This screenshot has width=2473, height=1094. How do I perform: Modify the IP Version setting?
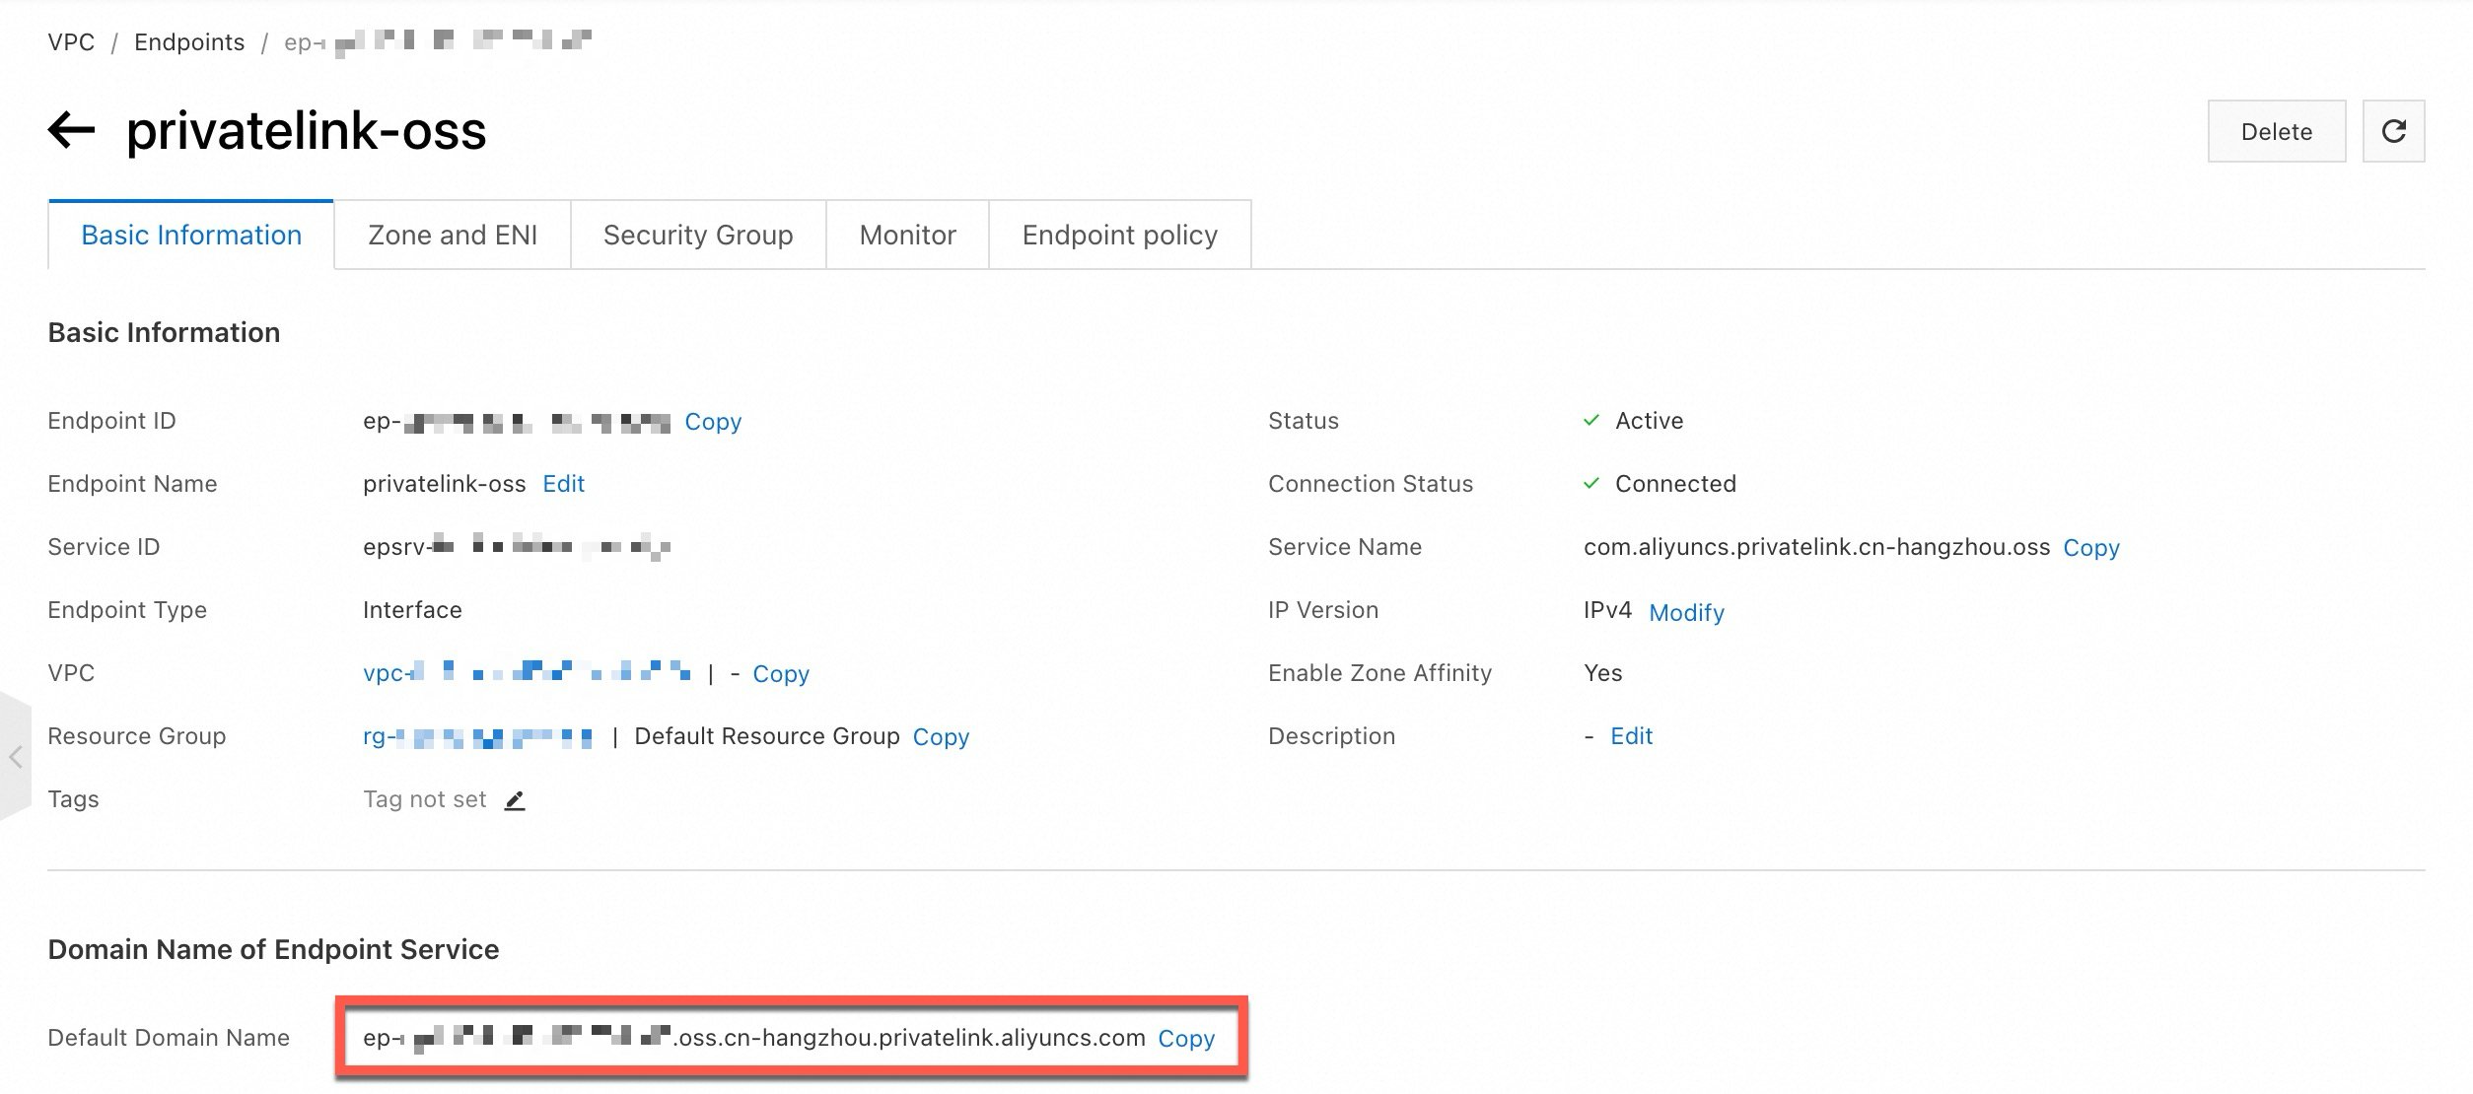[1686, 613]
